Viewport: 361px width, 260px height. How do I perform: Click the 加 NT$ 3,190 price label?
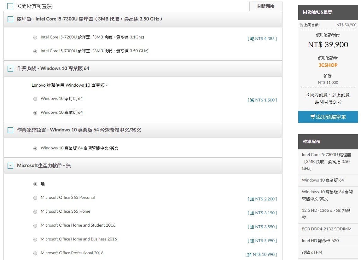coord(262,213)
